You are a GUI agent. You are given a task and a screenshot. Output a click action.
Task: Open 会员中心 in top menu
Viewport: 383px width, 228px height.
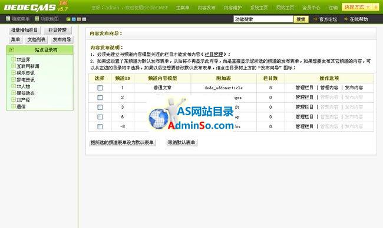point(311,8)
